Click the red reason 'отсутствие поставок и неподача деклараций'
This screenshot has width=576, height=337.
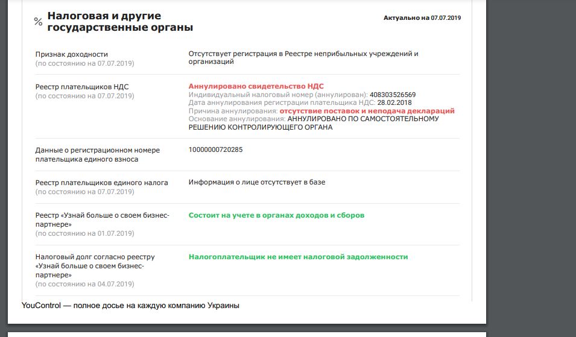(x=367, y=111)
